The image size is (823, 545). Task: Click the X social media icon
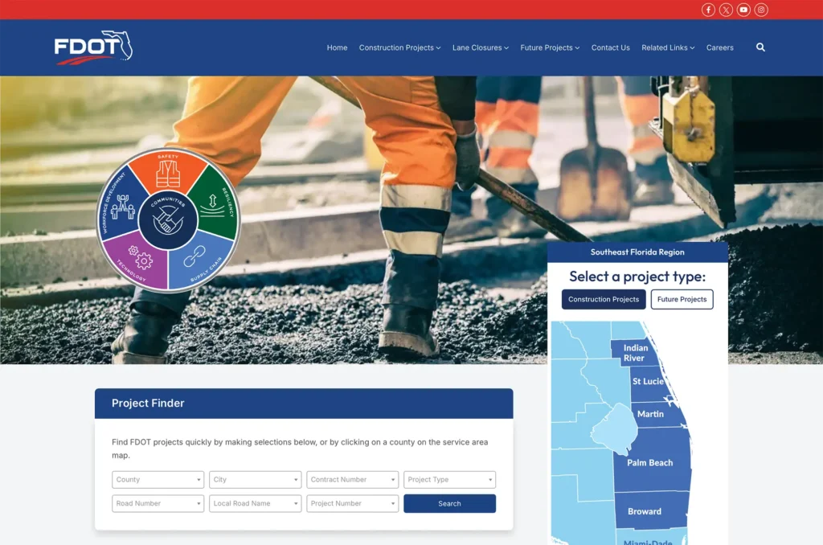tap(726, 10)
